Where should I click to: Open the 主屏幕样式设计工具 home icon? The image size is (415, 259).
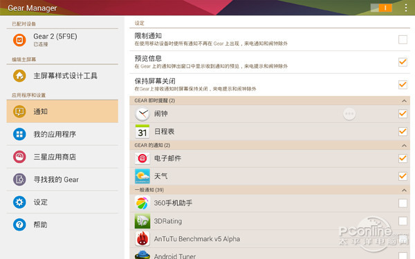pyautogui.click(x=19, y=76)
